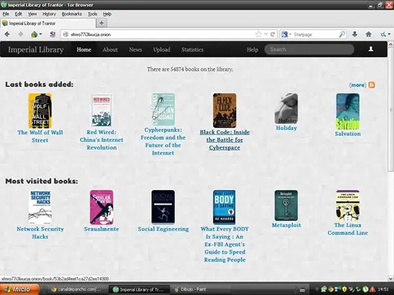Open What Every BODY Is Saying cover
The height and width of the screenshot is (295, 394).
[225, 207]
